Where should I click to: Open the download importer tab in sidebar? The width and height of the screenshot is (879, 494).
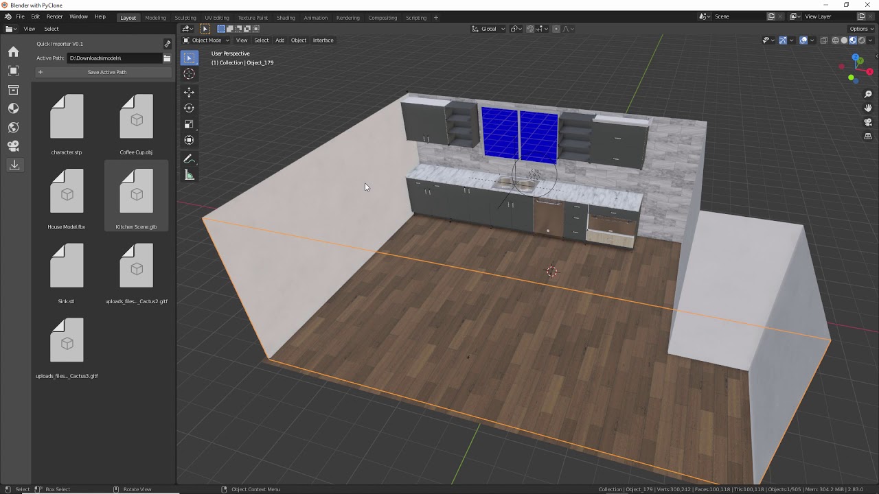pyautogui.click(x=14, y=165)
